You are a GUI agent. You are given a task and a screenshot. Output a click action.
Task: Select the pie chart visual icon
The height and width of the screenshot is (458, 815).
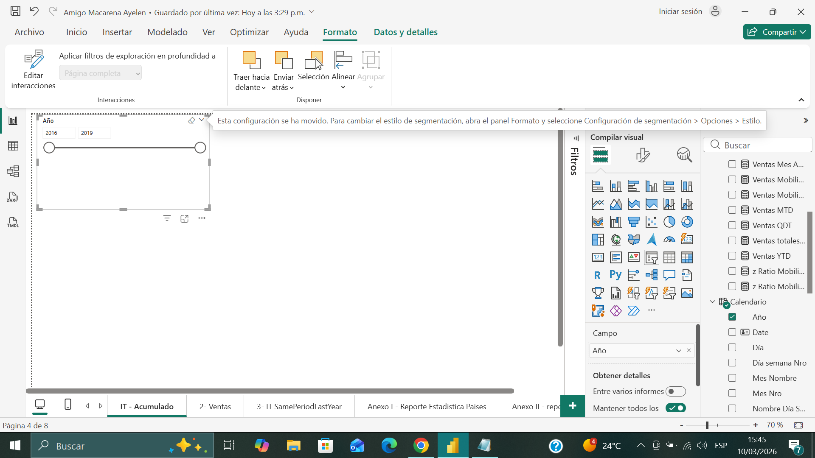pos(669,222)
